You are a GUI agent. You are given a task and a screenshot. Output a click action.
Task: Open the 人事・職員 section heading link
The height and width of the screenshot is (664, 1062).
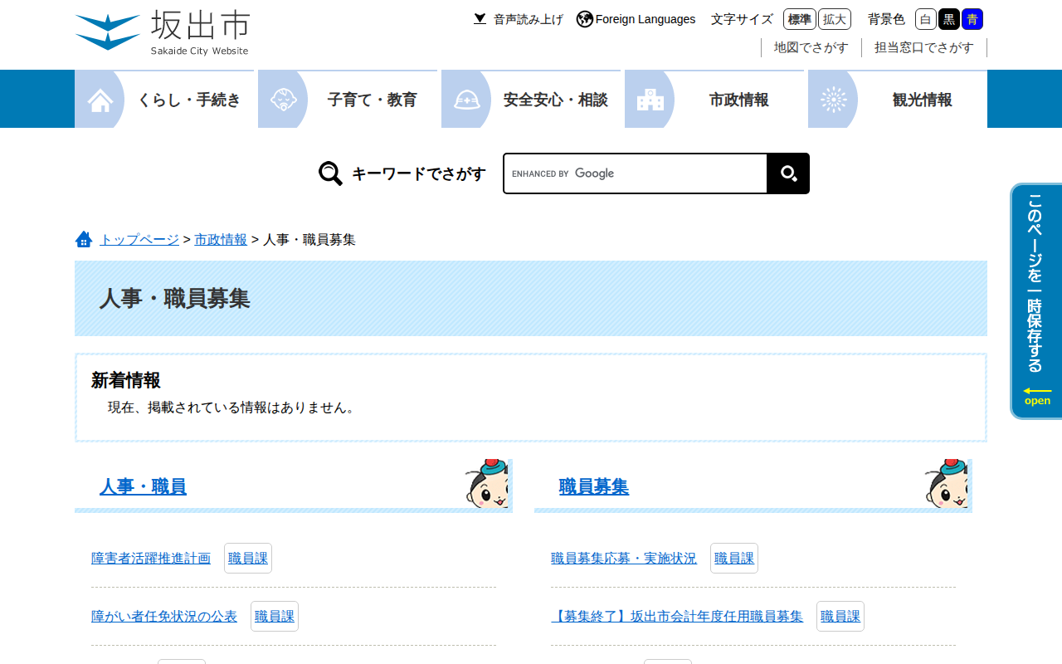point(143,486)
